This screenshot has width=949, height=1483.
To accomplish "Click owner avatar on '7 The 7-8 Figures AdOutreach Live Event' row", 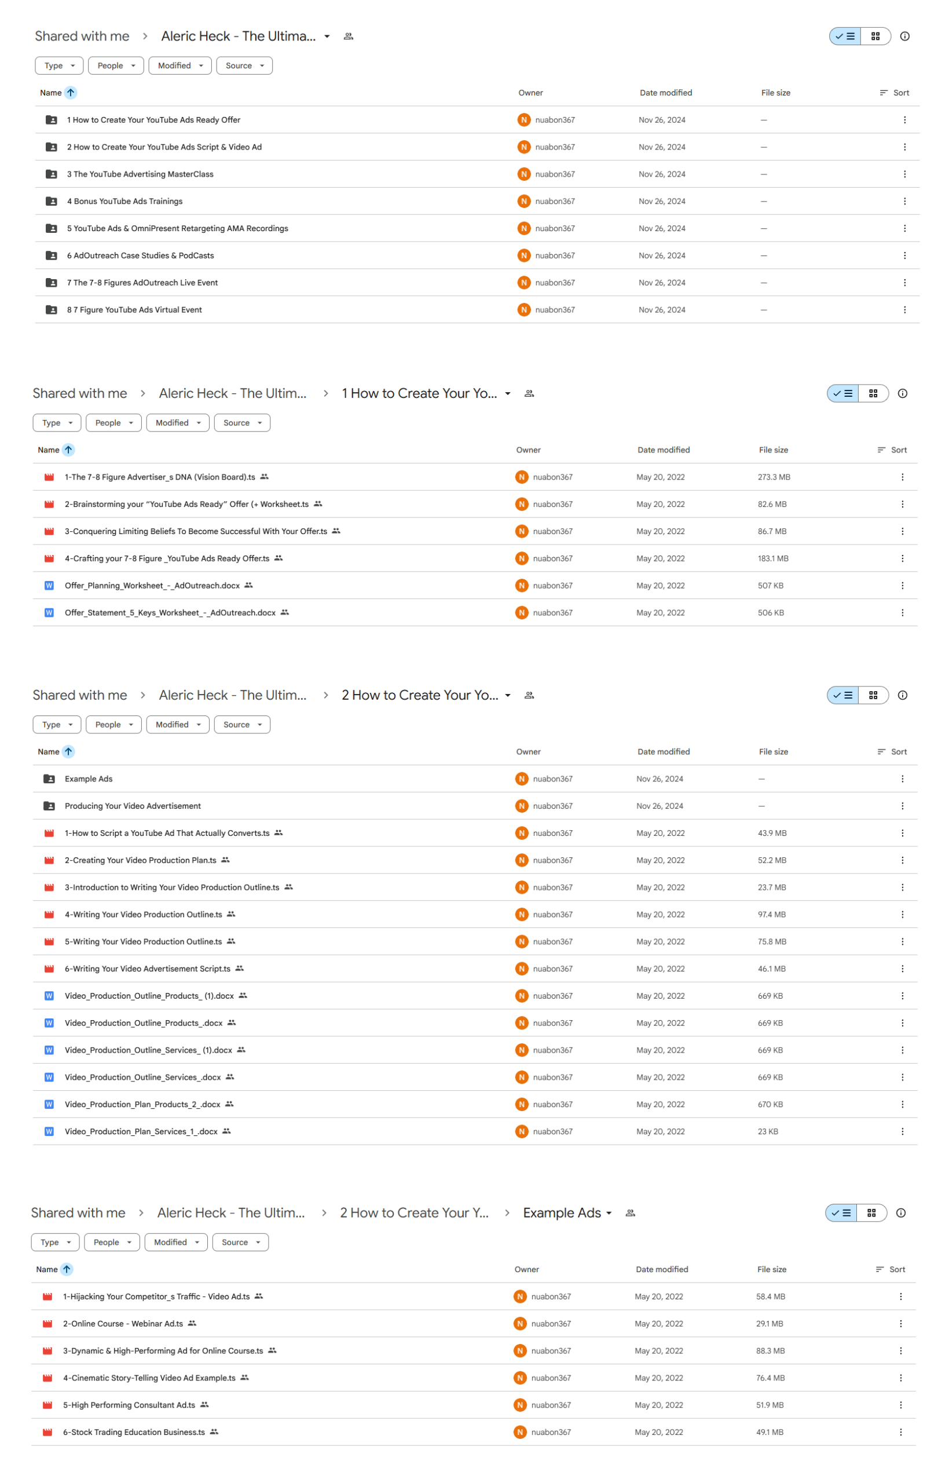I will coord(524,282).
